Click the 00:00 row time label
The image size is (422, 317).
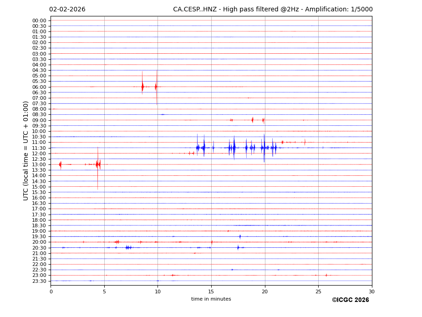pos(39,20)
